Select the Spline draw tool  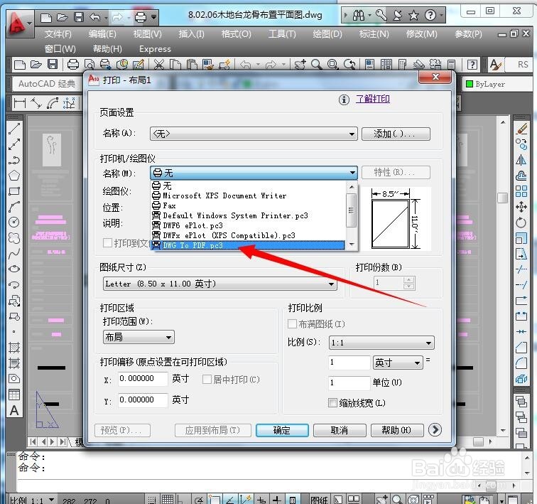tap(14, 253)
